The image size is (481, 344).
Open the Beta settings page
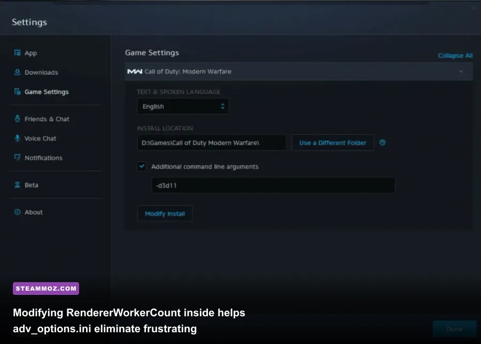coord(32,185)
